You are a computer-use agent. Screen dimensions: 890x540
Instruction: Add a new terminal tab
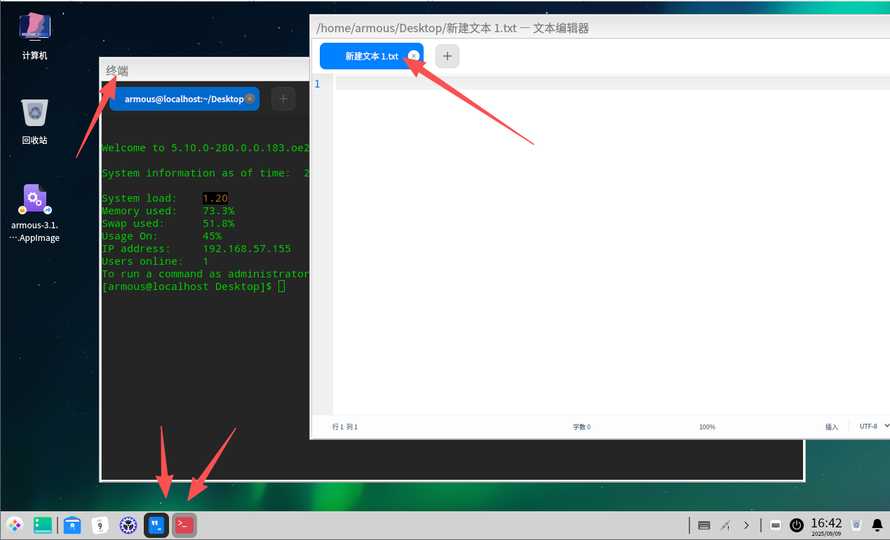[x=283, y=99]
